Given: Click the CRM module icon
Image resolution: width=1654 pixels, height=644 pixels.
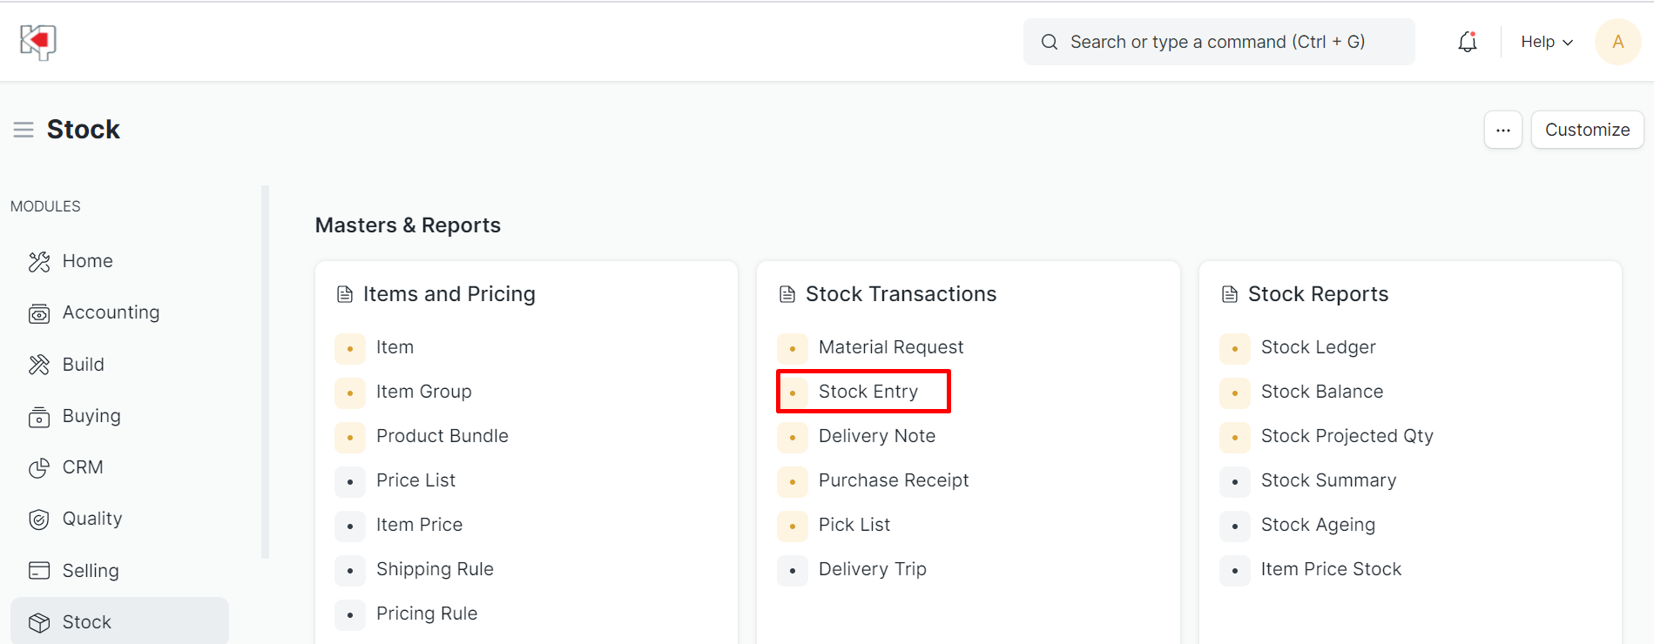Looking at the screenshot, I should pyautogui.click(x=39, y=468).
